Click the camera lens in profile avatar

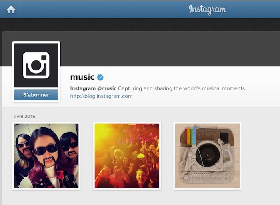click(x=36, y=66)
